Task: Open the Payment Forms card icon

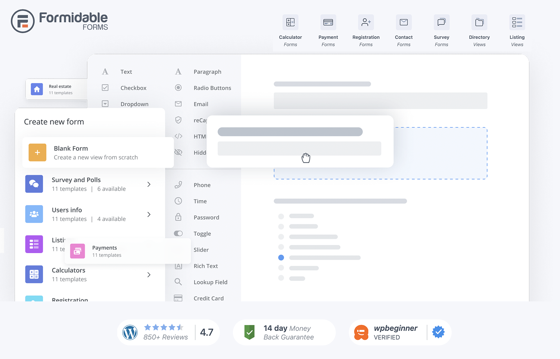Action: pyautogui.click(x=328, y=22)
